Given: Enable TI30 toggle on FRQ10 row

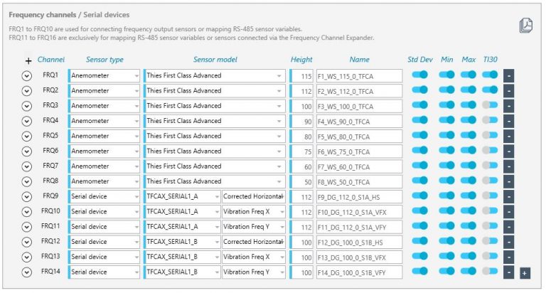Looking at the screenshot, I should 489,211.
